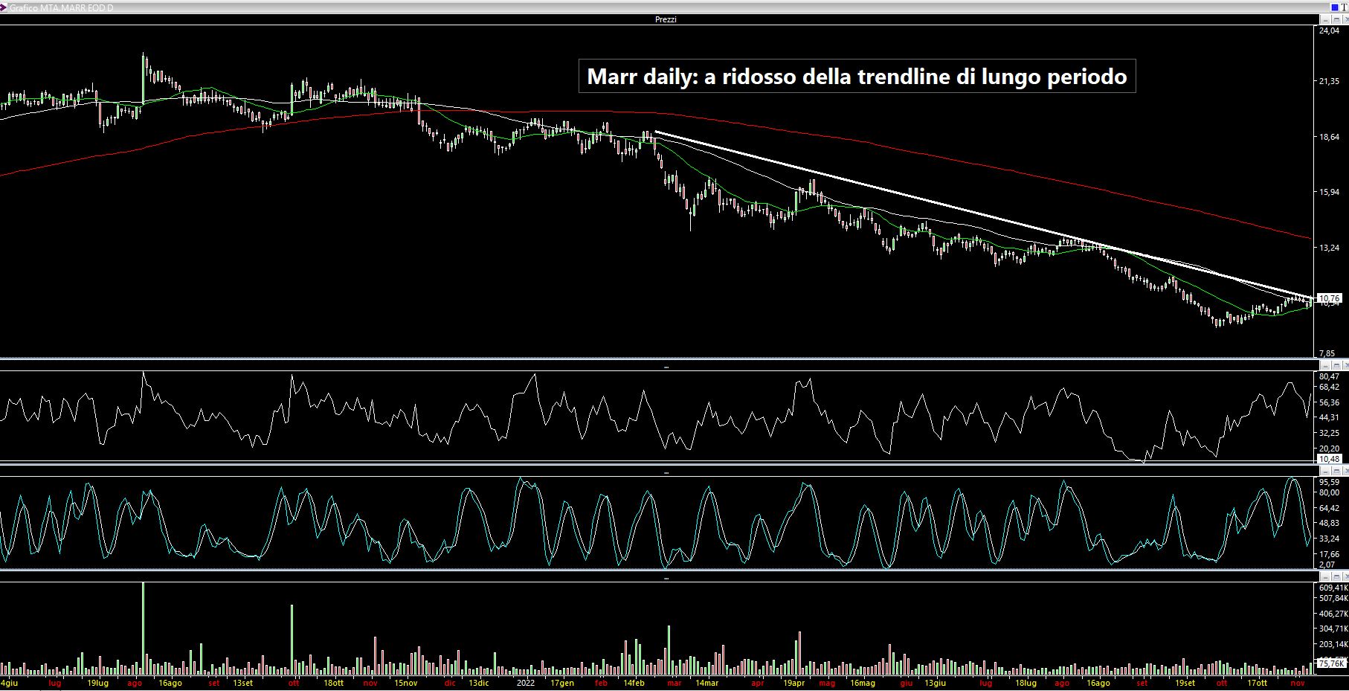
Task: Click the 64,42 stochastic axis label
Action: [x=1329, y=508]
